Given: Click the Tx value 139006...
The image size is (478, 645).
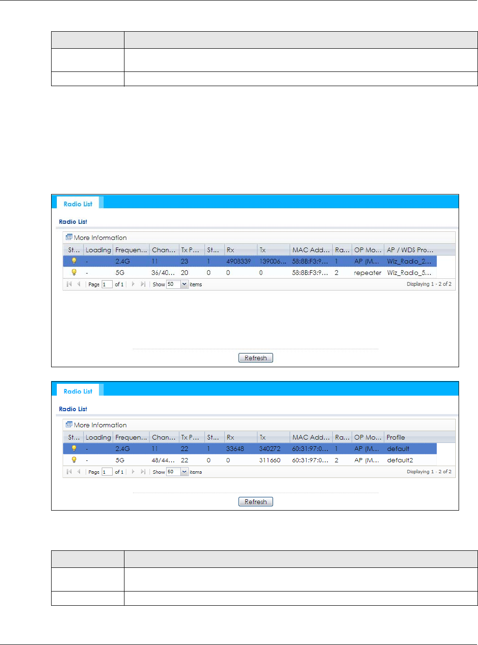Looking at the screenshot, I should (x=273, y=261).
